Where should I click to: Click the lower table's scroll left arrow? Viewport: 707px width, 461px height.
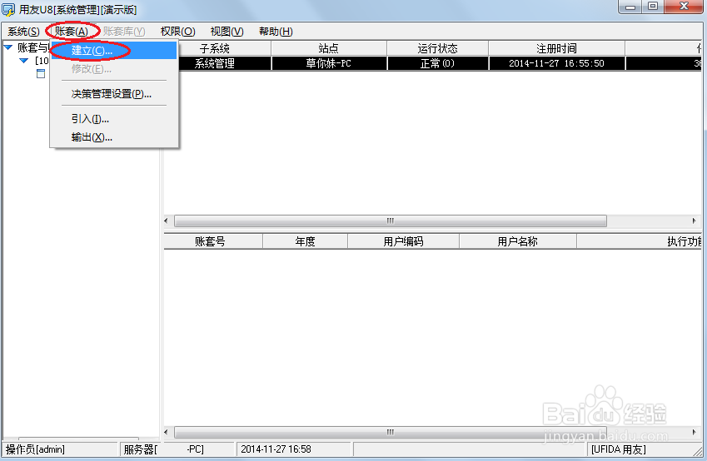(x=167, y=432)
